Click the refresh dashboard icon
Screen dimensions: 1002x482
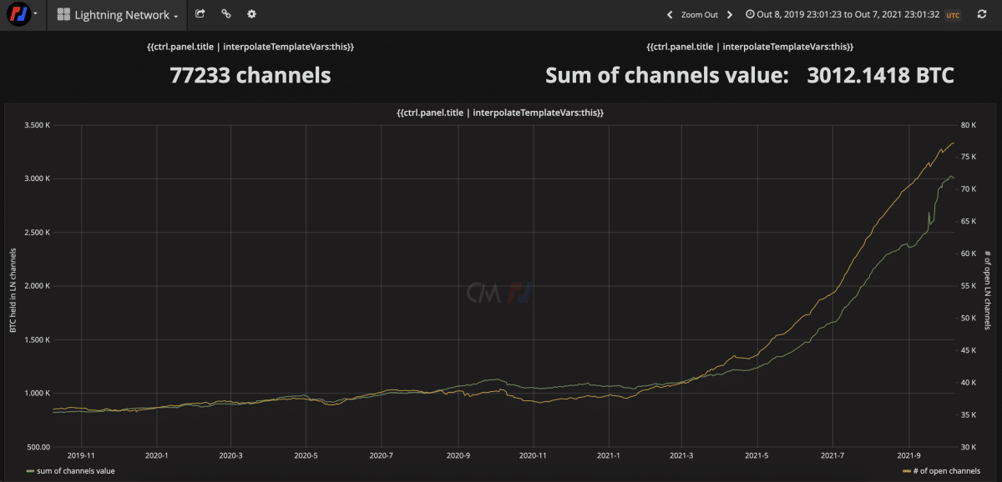981,15
